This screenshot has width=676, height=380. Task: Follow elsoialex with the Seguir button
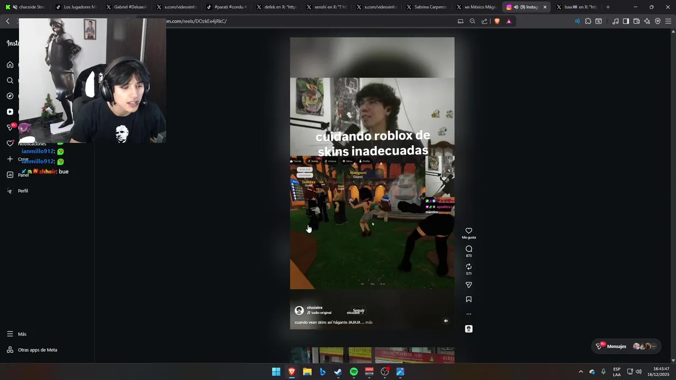coord(359,311)
